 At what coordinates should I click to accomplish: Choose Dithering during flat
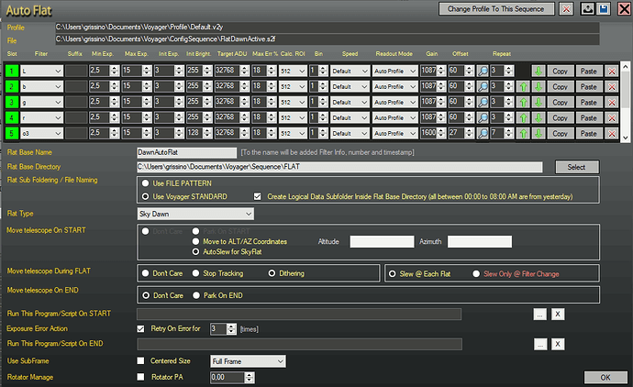click(272, 273)
